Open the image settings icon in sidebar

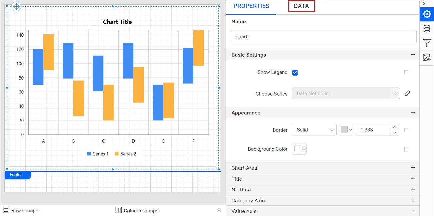[427, 58]
